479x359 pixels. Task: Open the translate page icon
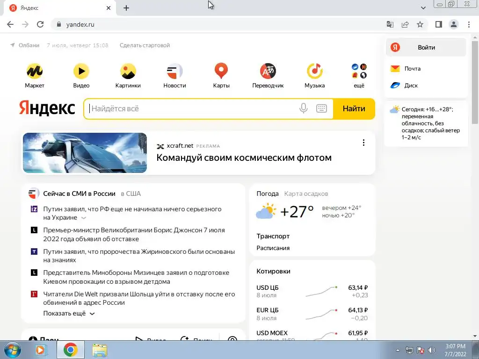(390, 24)
